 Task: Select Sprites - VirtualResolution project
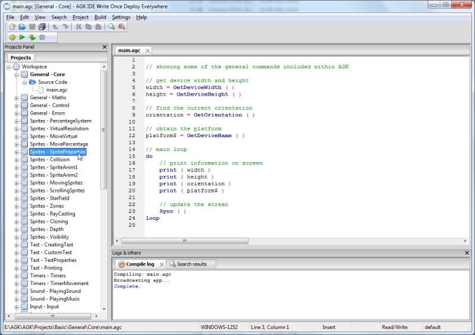(59, 128)
